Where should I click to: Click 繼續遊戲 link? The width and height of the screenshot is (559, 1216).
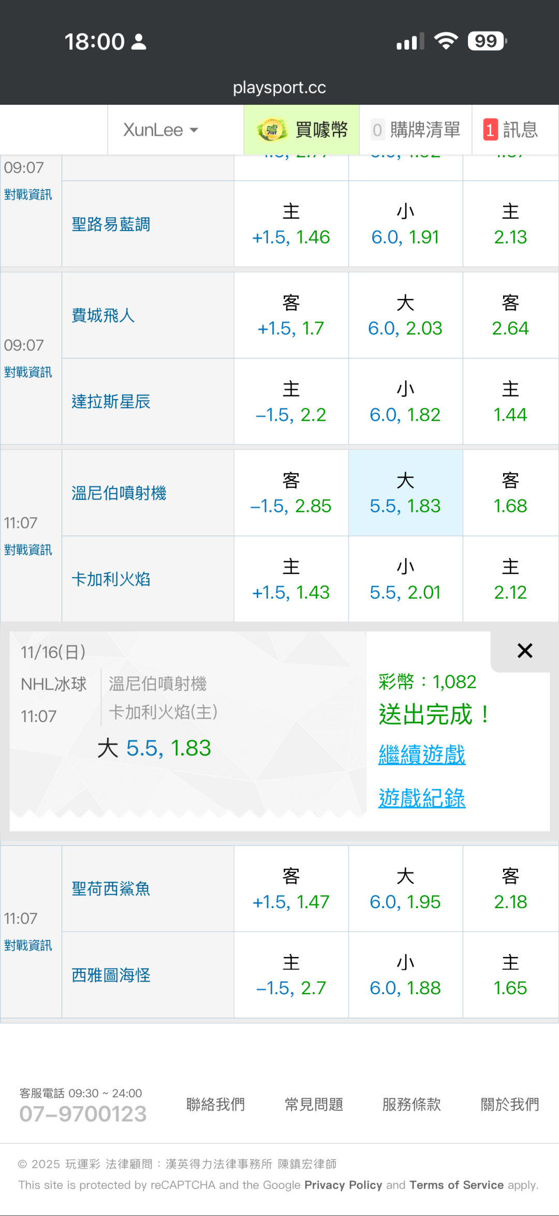422,754
